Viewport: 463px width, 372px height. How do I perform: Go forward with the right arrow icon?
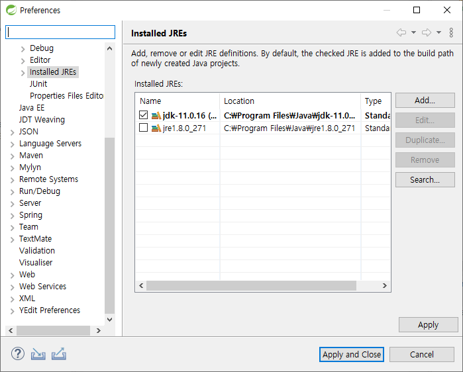(427, 32)
